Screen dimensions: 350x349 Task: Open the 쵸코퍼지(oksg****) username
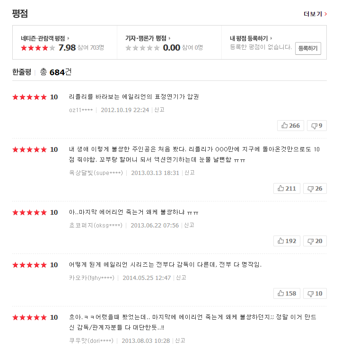pyautogui.click(x=96, y=225)
